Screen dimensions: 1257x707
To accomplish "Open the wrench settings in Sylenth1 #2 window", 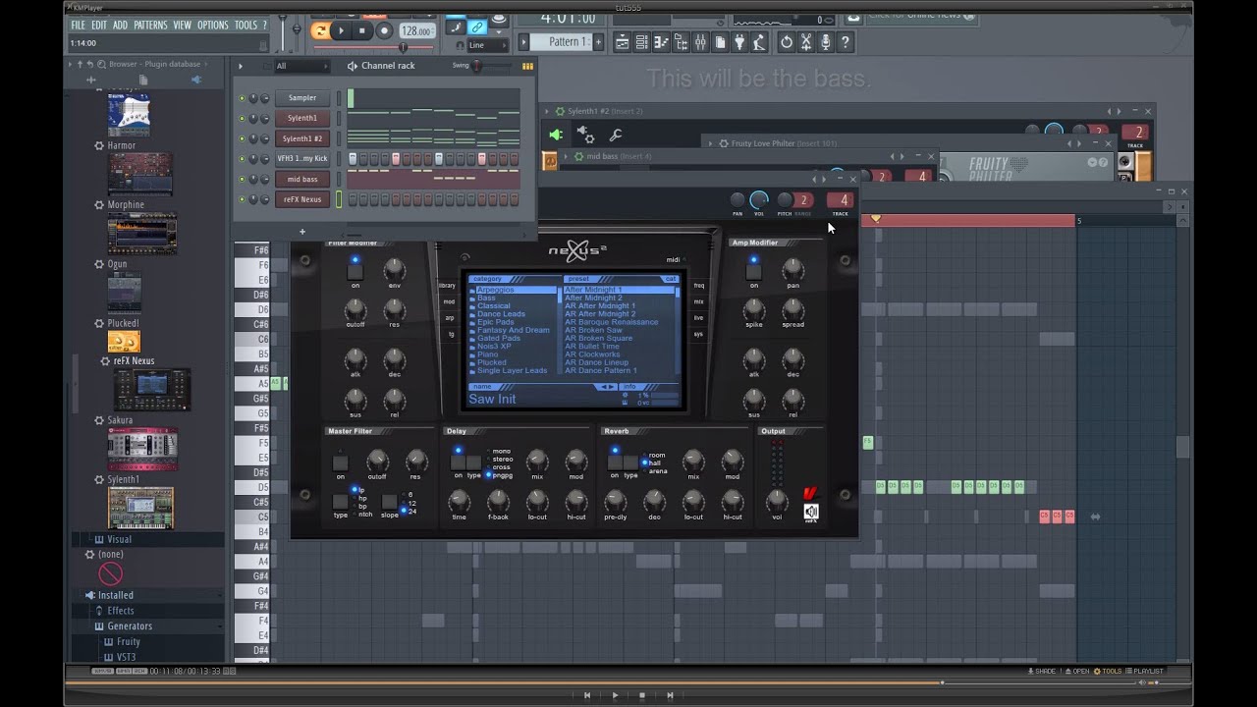I will [x=616, y=135].
